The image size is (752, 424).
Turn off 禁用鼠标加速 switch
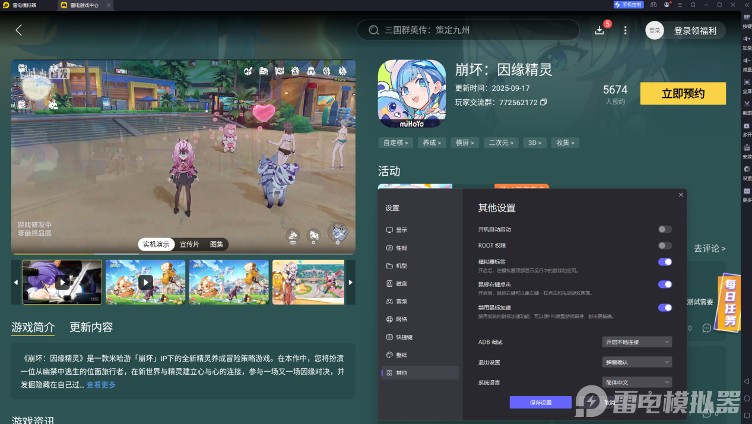click(x=665, y=308)
